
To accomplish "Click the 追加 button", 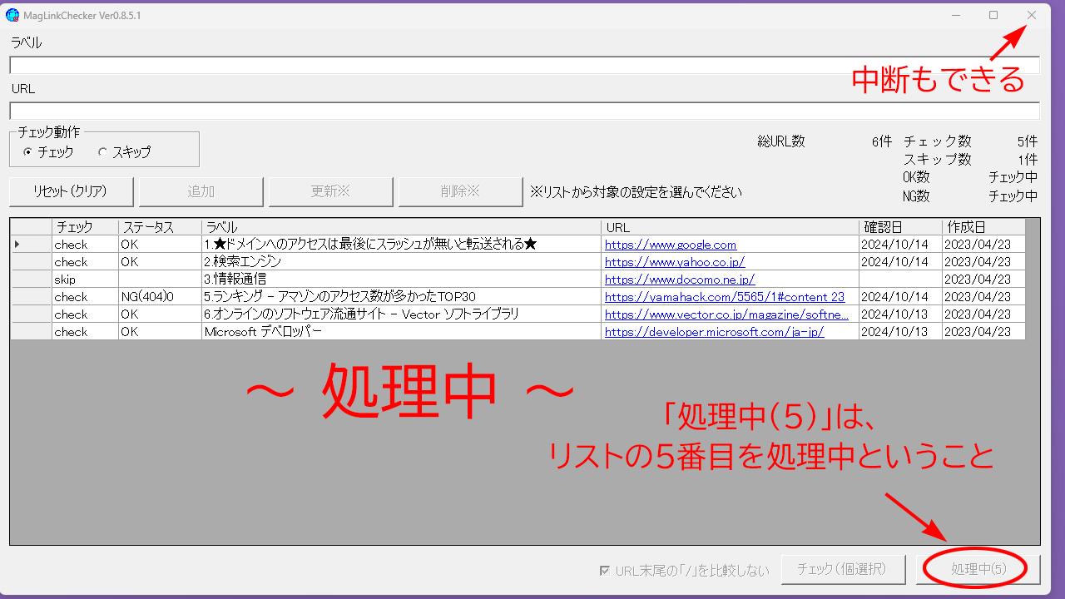I will coord(201,191).
